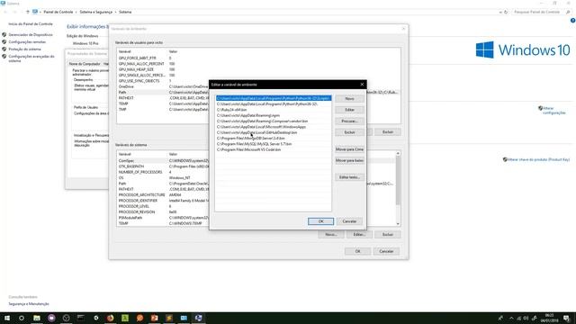Click shield icon beside Gerenciador de Dispositivos
Screen dimensions: 576x324
[x=4, y=34]
